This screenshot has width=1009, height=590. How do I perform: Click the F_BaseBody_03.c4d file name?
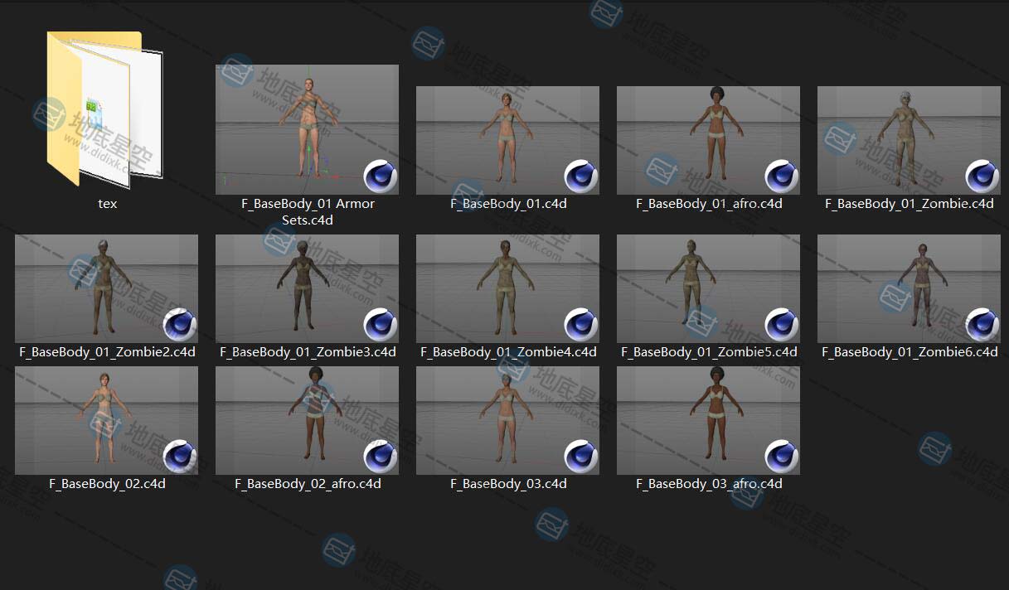(508, 484)
